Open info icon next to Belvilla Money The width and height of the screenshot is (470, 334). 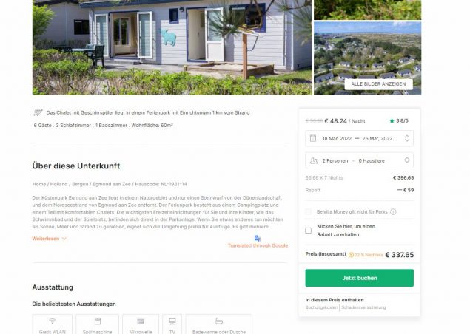click(393, 212)
